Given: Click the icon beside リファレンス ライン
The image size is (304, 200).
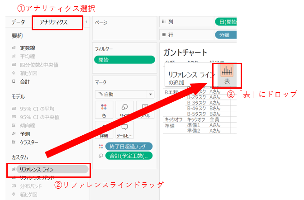Looking at the screenshot, I should (14, 169).
